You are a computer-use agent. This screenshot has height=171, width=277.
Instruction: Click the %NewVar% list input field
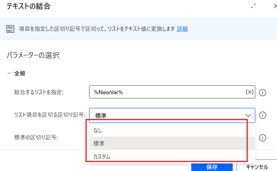point(172,92)
